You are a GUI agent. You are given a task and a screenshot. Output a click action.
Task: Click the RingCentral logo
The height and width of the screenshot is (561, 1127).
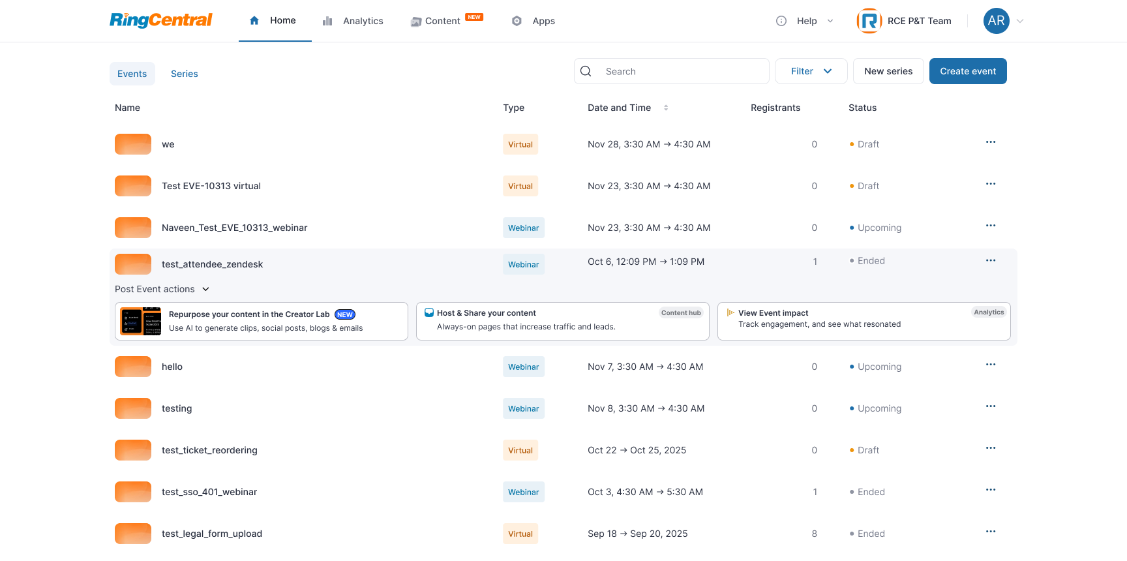(x=161, y=20)
